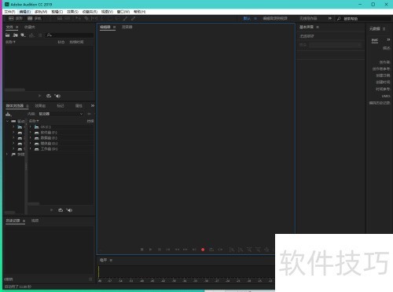Select the Paintbrush Selection tool
The width and height of the screenshot is (393, 292).
tap(126, 18)
